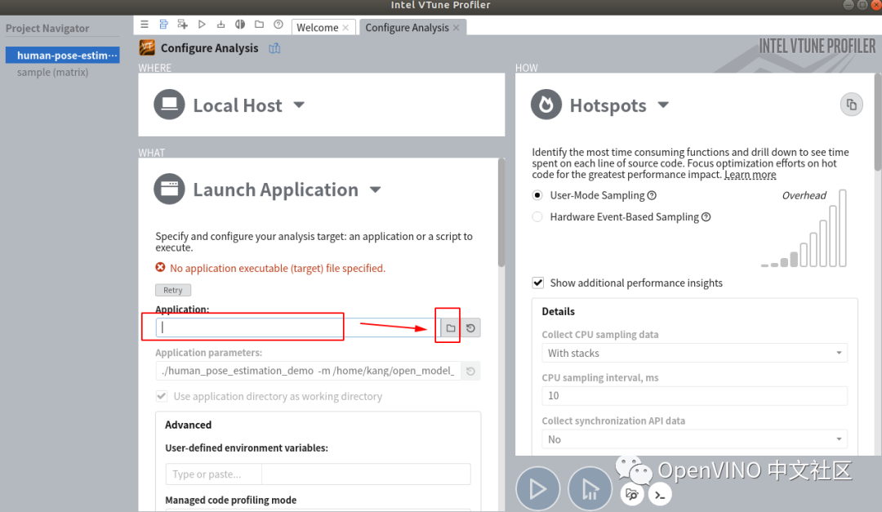Click the environment variables Type or paste field
The image size is (882, 512).
[213, 474]
